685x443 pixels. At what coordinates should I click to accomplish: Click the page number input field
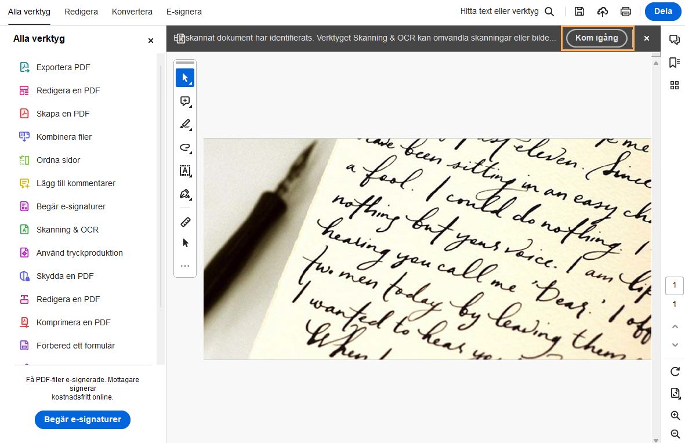(674, 285)
